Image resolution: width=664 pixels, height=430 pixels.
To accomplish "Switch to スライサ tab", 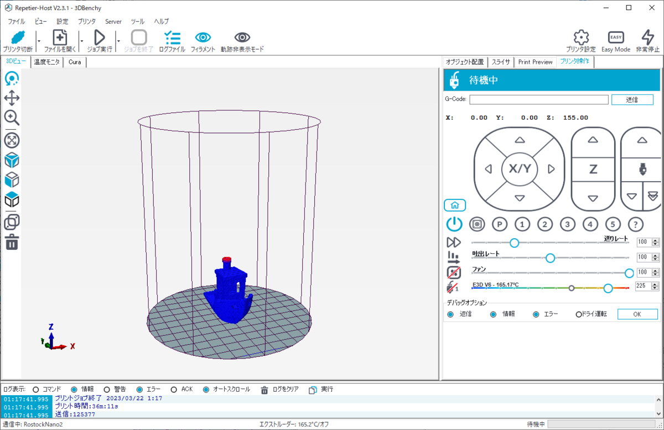I will [501, 62].
